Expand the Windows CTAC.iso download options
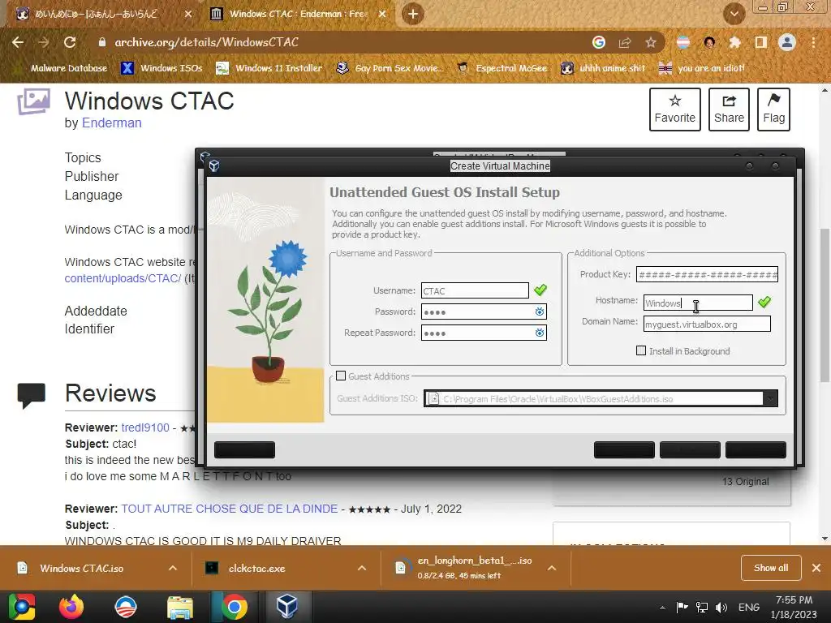This screenshot has width=831, height=623. [173, 568]
